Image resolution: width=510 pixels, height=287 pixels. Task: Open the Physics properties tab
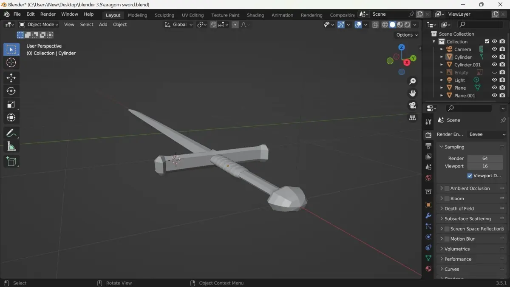(428, 237)
